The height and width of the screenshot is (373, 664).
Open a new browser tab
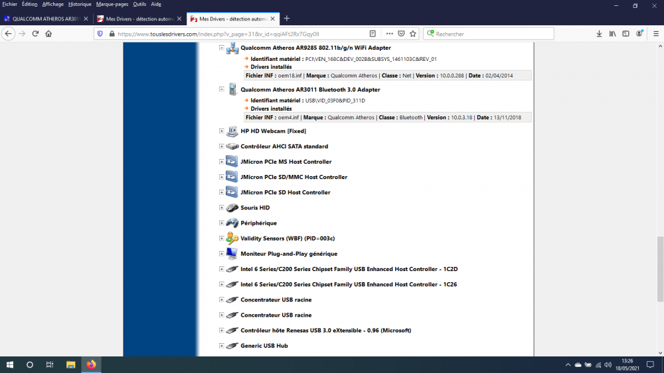(x=287, y=19)
